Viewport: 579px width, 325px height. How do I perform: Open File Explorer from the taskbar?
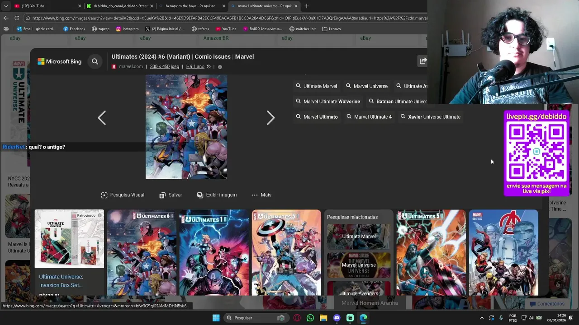point(323,318)
